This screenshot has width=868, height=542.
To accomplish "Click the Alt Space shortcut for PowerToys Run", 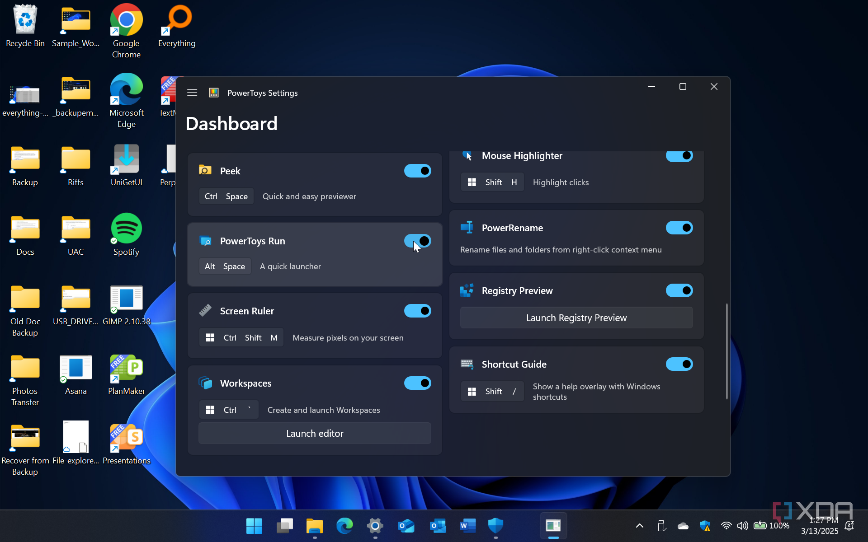I will (225, 266).
